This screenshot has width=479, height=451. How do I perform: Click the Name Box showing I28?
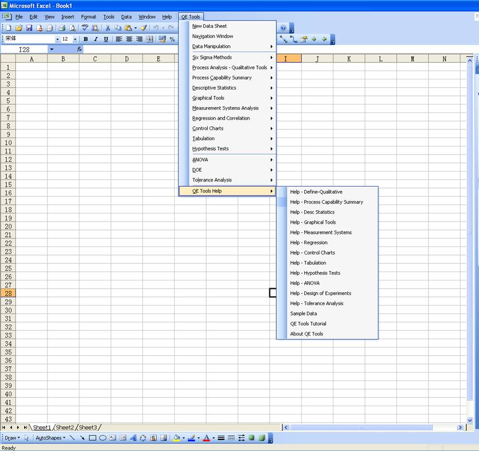click(24, 49)
